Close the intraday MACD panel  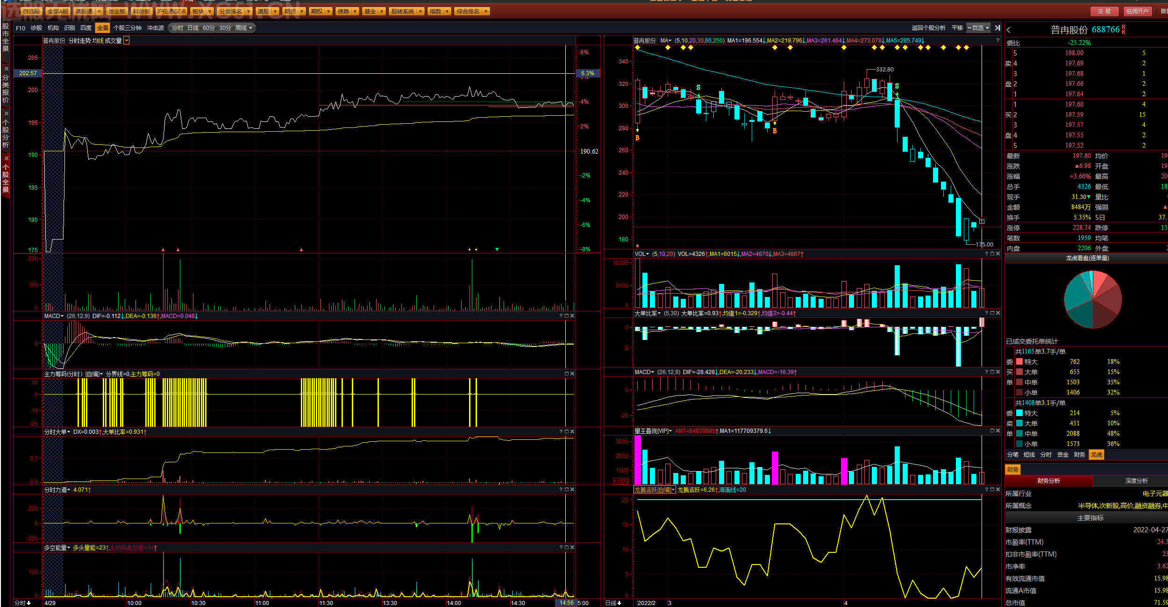pyautogui.click(x=572, y=316)
